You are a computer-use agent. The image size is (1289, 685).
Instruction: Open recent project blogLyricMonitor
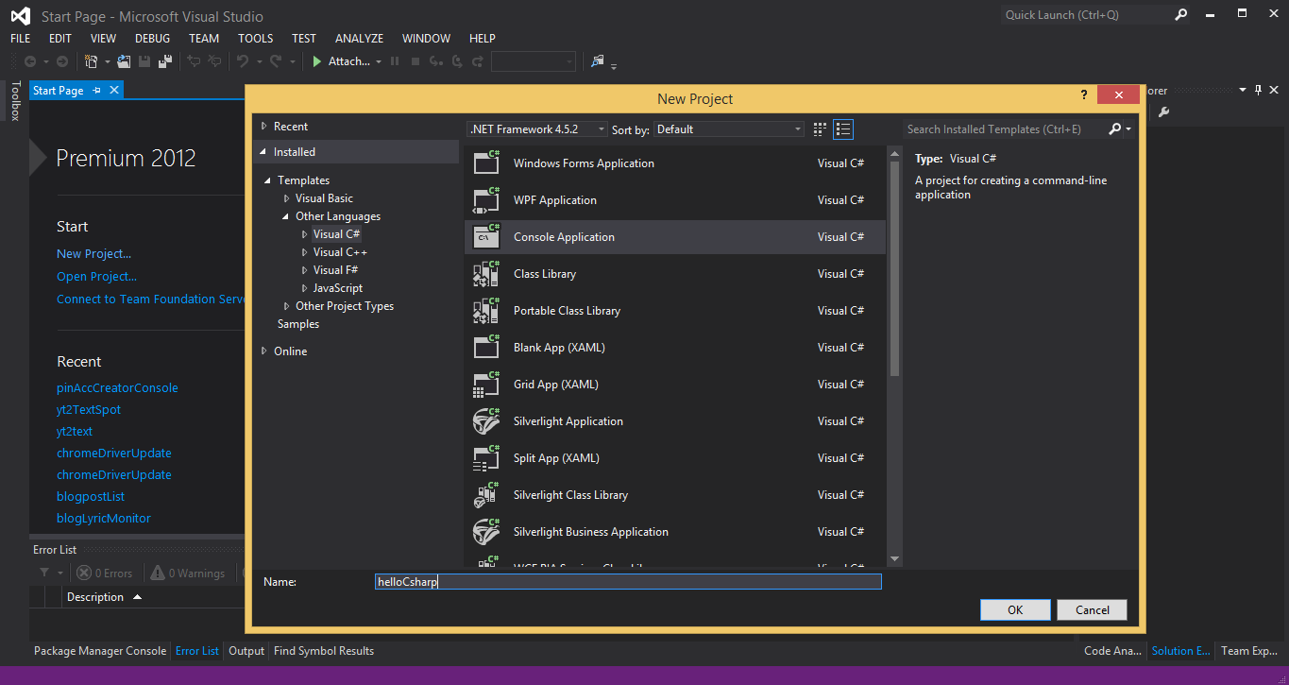[x=104, y=519]
